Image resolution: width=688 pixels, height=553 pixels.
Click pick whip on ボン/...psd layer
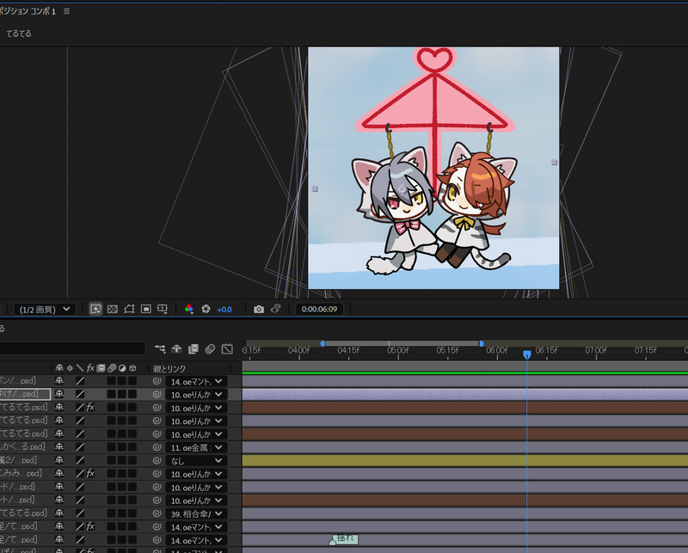(157, 381)
